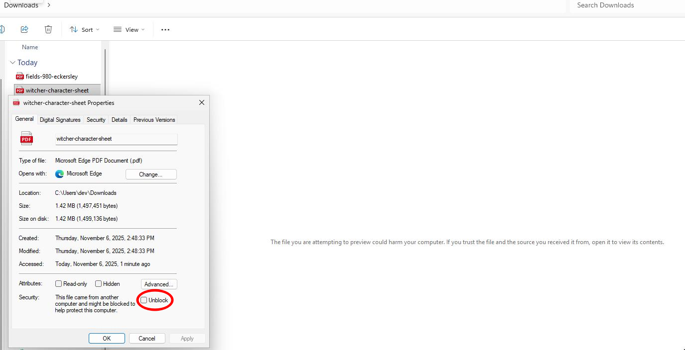The image size is (685, 350).
Task: Click the file name text field
Action: pyautogui.click(x=116, y=139)
